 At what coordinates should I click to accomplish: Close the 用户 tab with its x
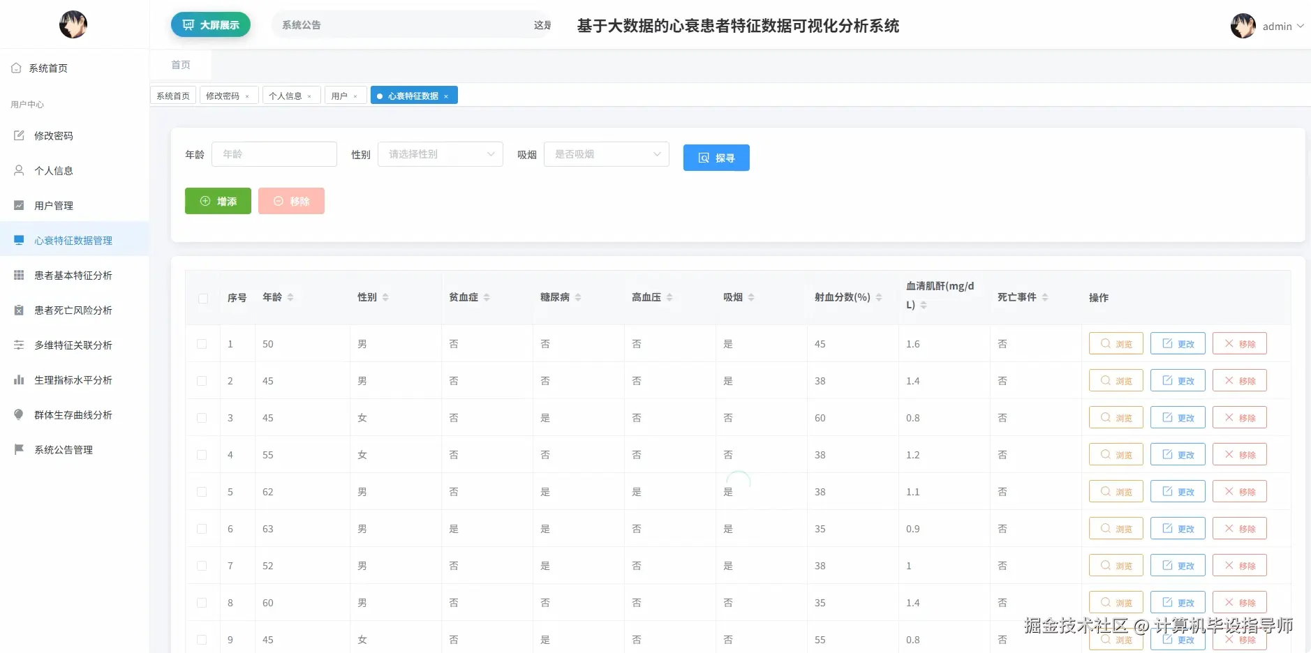[x=355, y=96]
